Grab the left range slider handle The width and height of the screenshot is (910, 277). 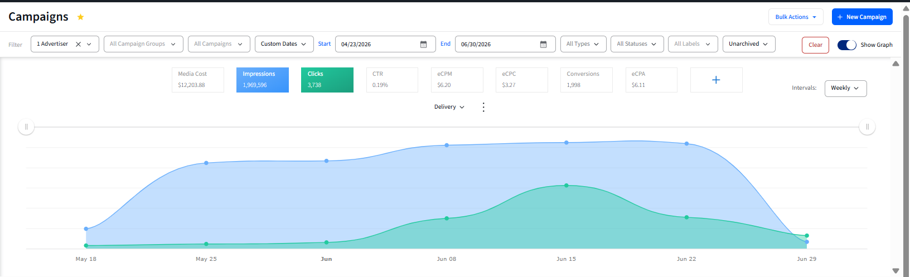[26, 127]
